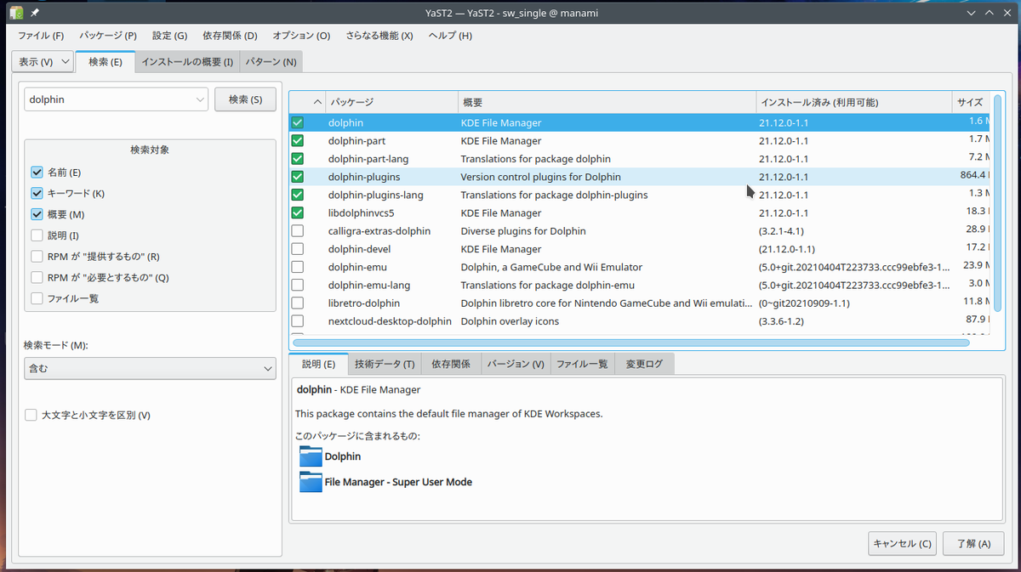Enable ファイル一覧 search checkbox

pos(37,298)
